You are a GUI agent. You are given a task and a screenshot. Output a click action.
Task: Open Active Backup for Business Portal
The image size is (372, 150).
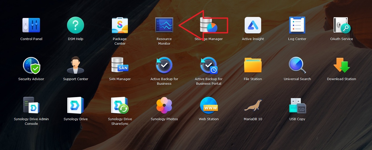[209, 65]
